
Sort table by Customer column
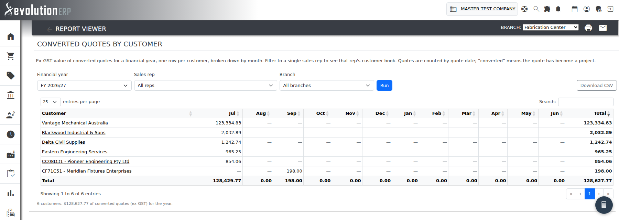point(118,113)
